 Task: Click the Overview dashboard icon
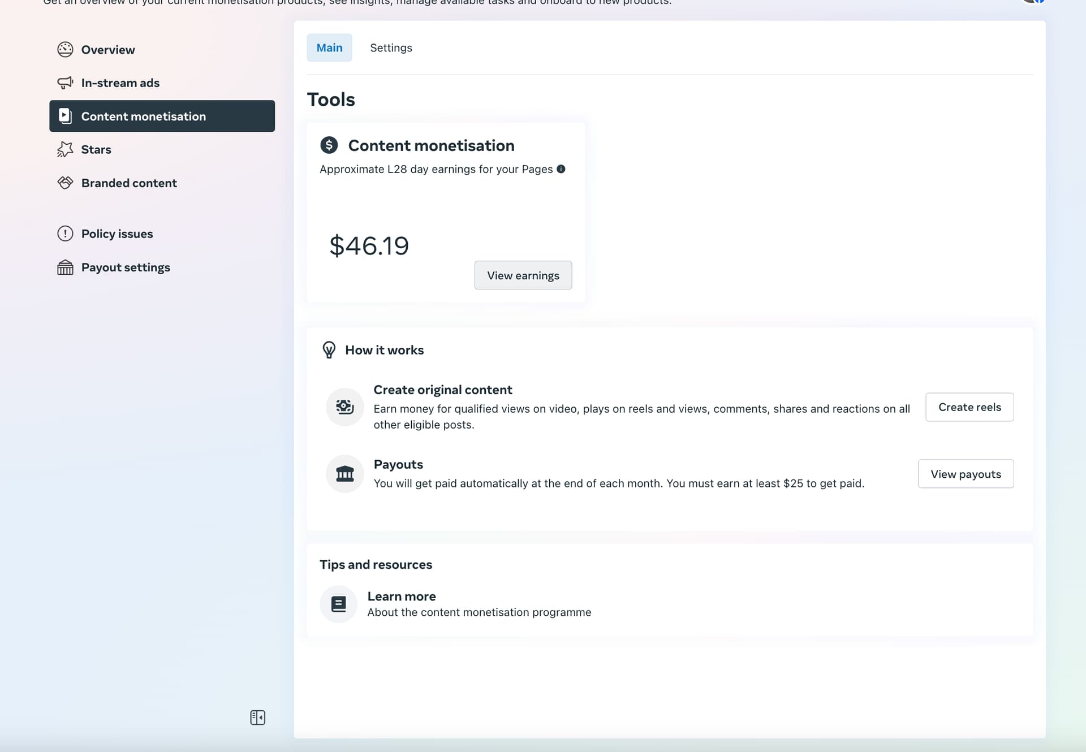click(x=65, y=50)
